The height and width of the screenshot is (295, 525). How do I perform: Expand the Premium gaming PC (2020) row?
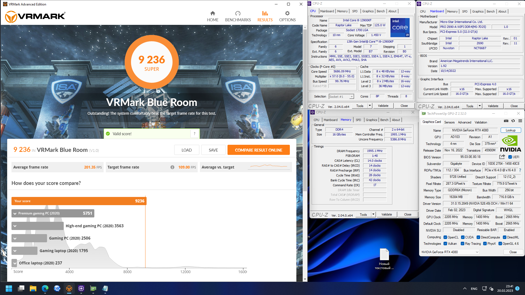click(x=15, y=213)
